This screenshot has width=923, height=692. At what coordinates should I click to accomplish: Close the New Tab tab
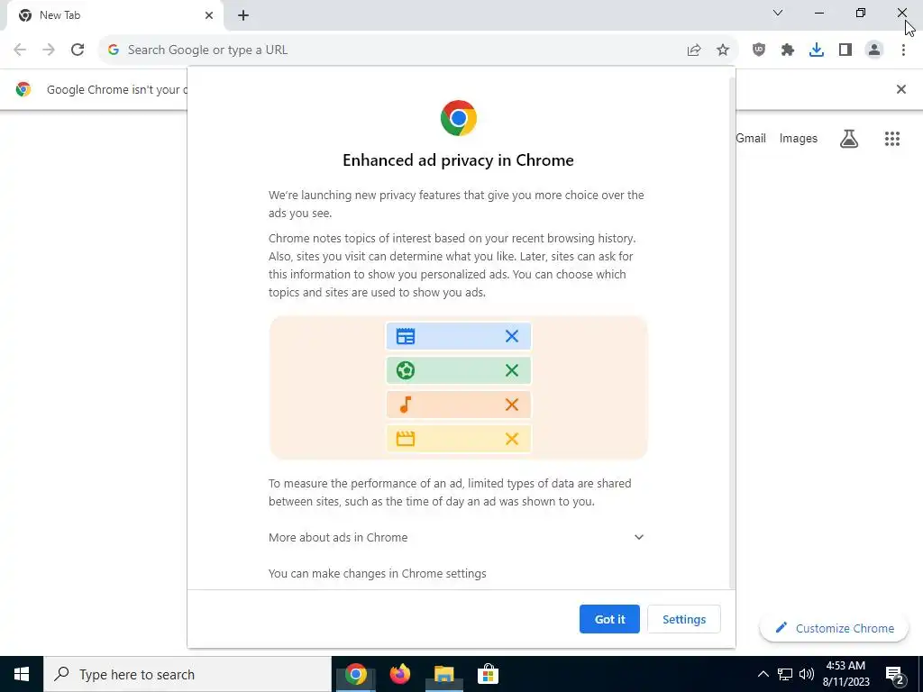tap(209, 15)
